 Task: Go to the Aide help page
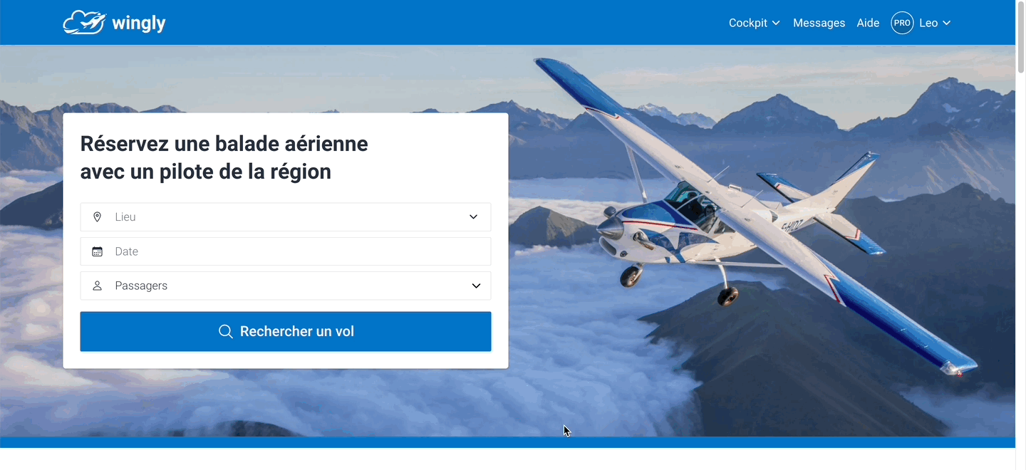click(x=868, y=23)
